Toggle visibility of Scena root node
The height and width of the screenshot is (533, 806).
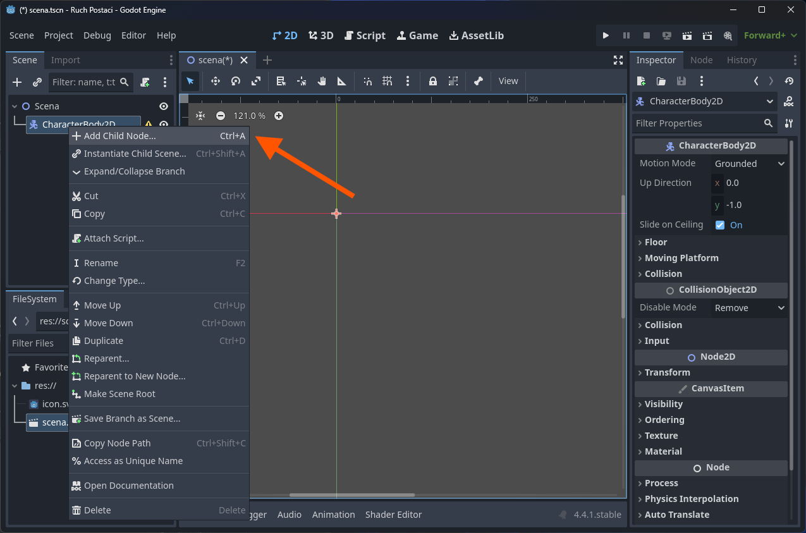(164, 106)
